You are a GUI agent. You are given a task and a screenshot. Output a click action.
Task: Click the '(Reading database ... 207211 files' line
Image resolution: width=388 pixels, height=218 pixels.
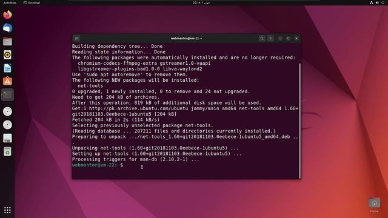click(x=174, y=131)
